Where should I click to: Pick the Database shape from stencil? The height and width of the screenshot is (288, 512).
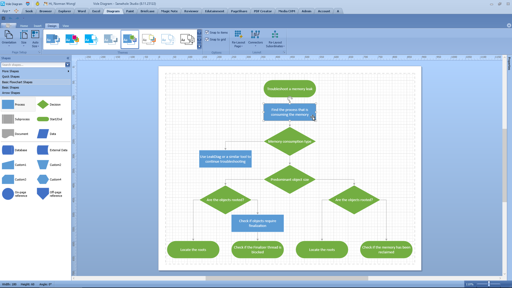point(8,150)
